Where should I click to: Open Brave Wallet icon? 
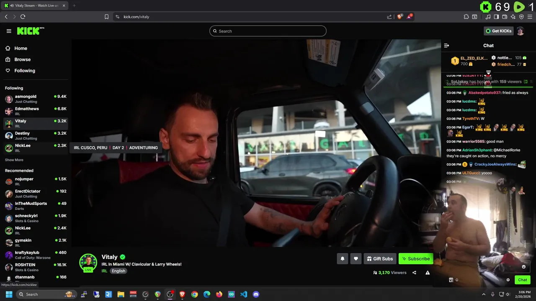pos(505,17)
